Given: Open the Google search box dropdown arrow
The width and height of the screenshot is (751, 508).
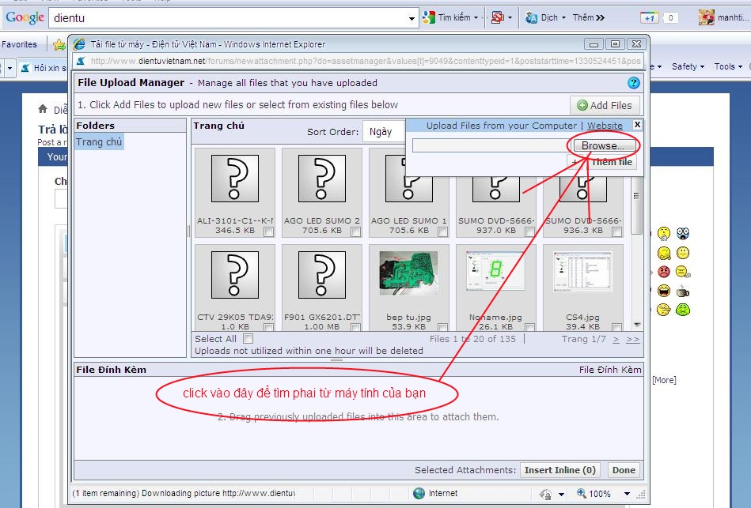Looking at the screenshot, I should (x=412, y=18).
